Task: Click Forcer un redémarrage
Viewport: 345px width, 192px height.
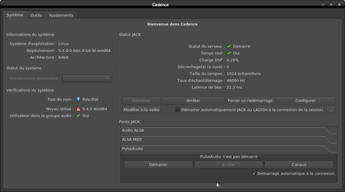Action: click(x=250, y=101)
